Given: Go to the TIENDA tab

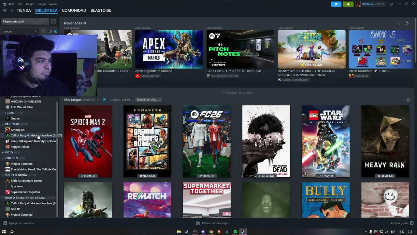Looking at the screenshot, I should pos(24,10).
